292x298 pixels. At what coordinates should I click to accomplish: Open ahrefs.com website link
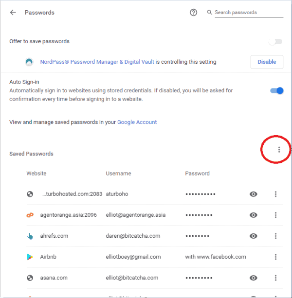(54, 236)
